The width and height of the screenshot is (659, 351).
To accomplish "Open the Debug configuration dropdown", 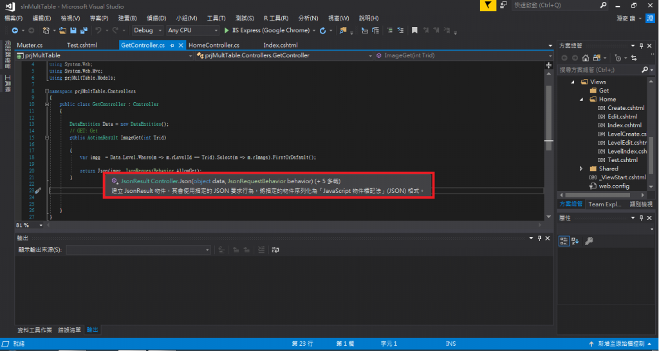I will 147,30.
